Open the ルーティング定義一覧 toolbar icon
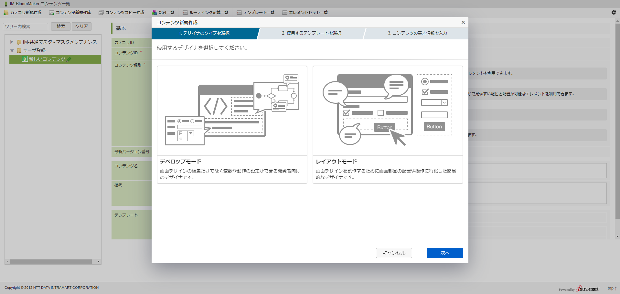Viewport: 620px width, 294px height. pyautogui.click(x=185, y=13)
